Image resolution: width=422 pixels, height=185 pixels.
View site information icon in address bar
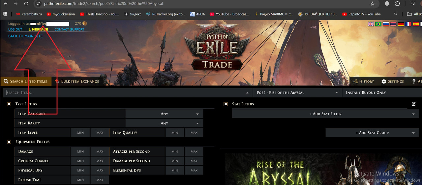(38, 4)
